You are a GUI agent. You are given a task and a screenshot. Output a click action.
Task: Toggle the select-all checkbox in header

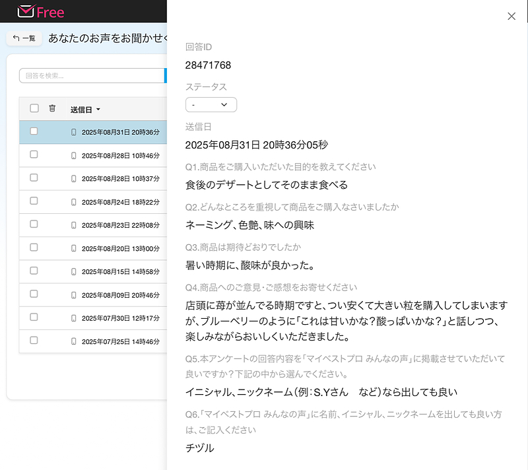[34, 109]
